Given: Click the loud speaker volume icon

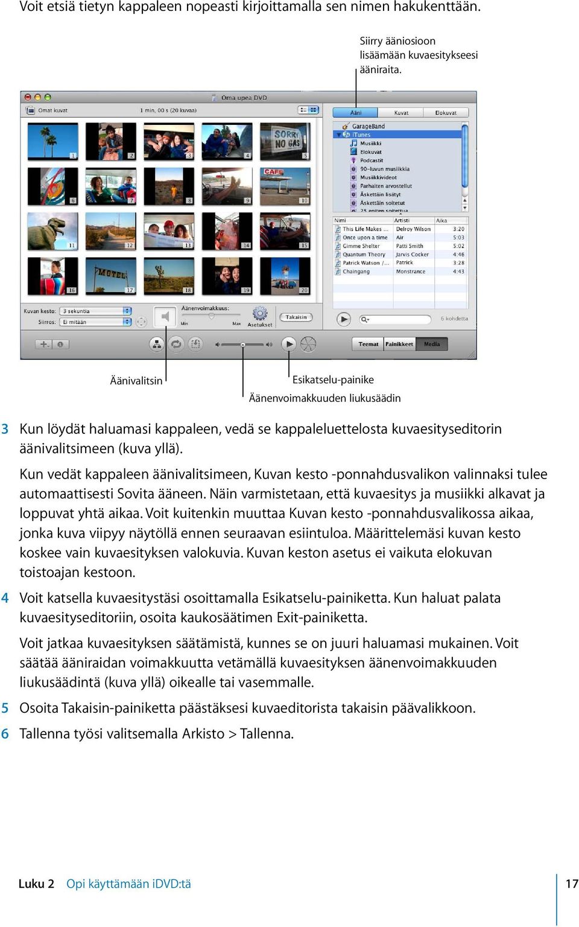Looking at the screenshot, I should coord(269,345).
